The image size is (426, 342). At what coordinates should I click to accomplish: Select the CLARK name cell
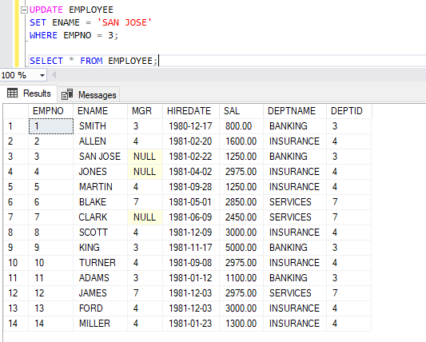coord(100,217)
